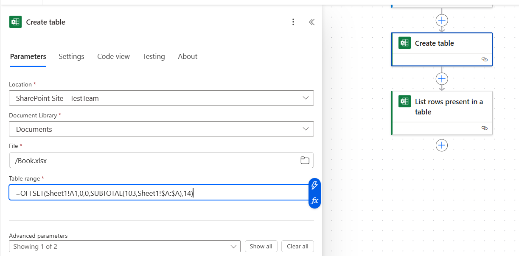Open the Location dropdown
Screen dimensions: 519x256
coord(161,98)
